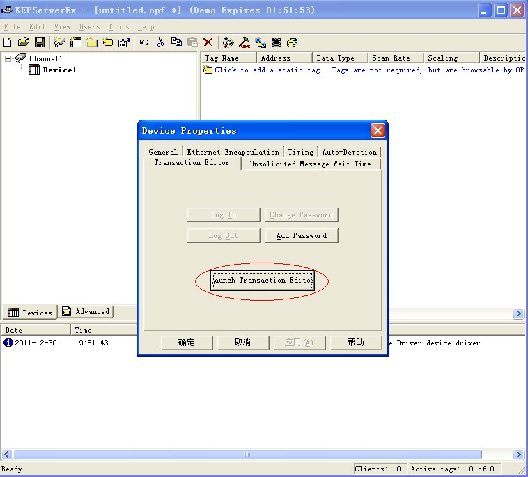Click the Tag Name column header
Screen dimensions: 528x477
[229, 58]
